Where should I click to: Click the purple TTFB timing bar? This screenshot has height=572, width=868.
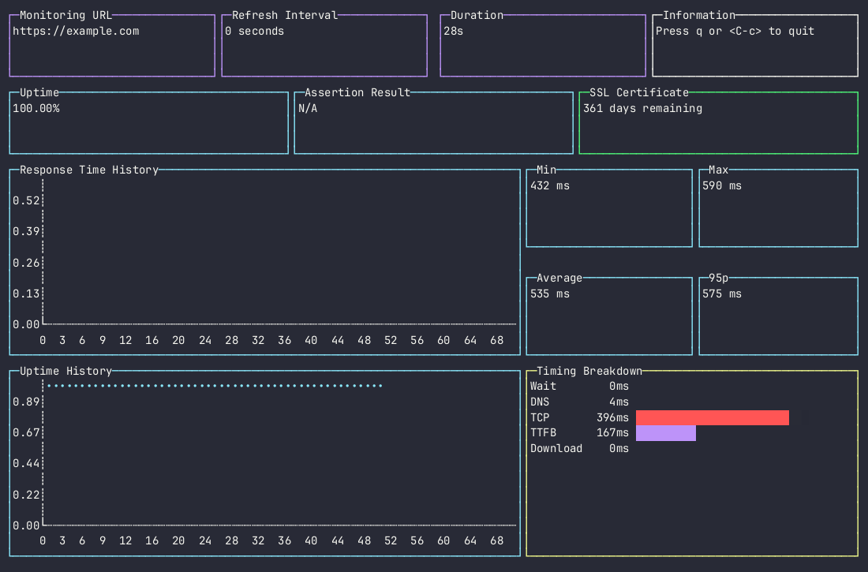pyautogui.click(x=665, y=433)
